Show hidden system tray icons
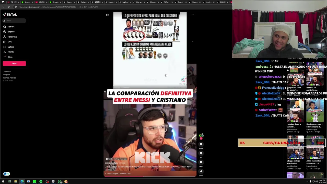Screen dimensions: 327x184 pos(307,181)
